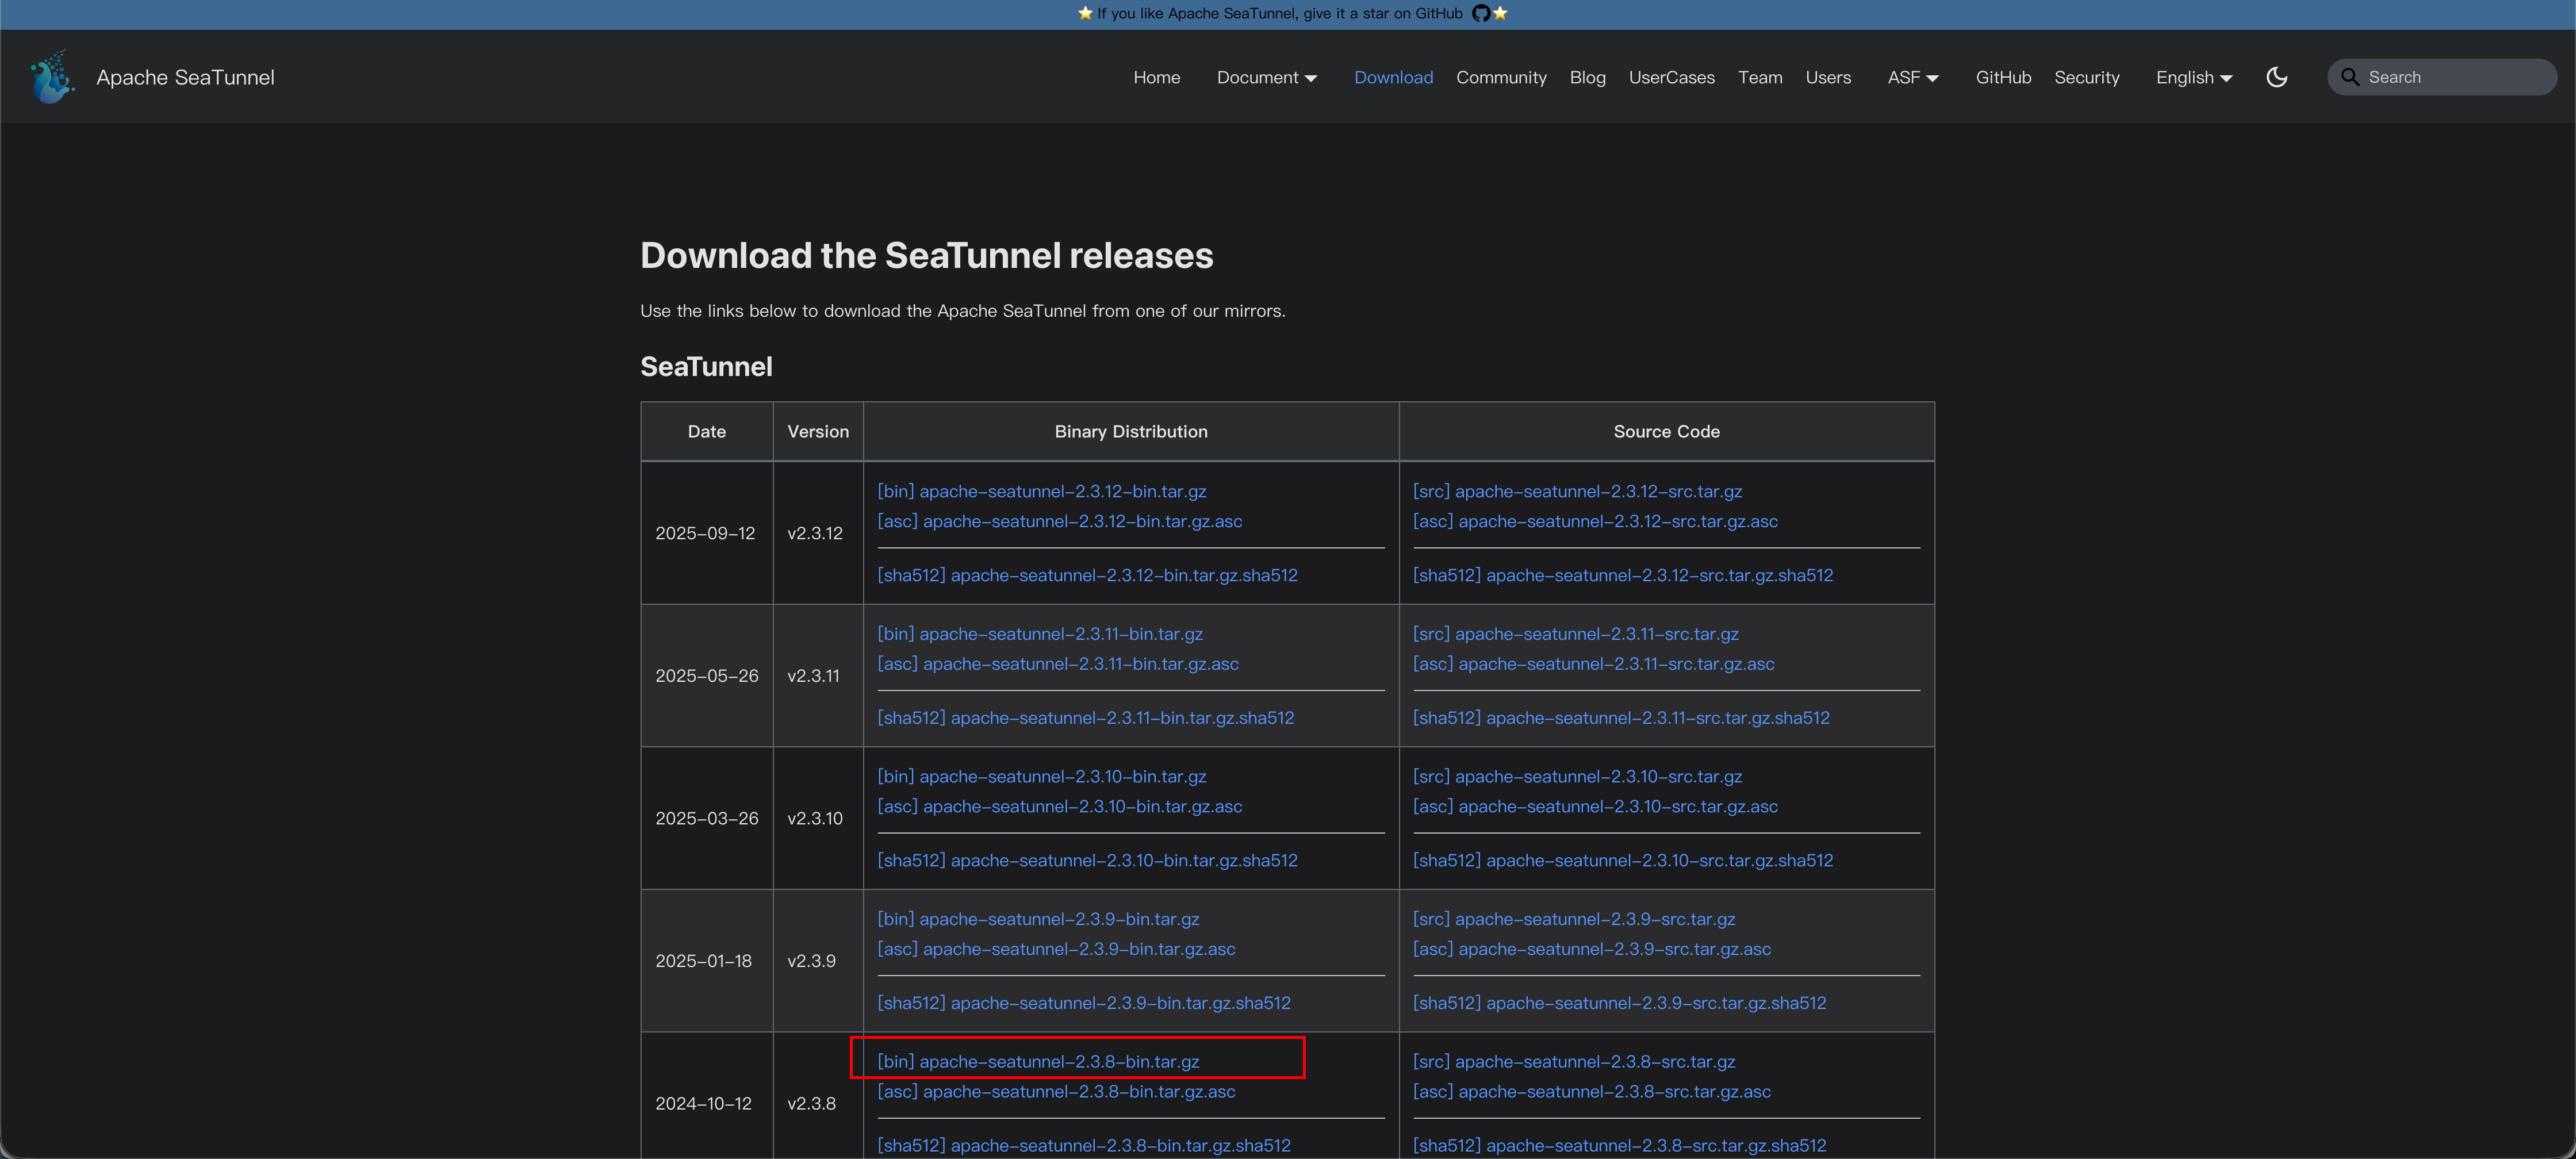The width and height of the screenshot is (2576, 1159).
Task: Open the UserCases nav link
Action: [x=1671, y=77]
